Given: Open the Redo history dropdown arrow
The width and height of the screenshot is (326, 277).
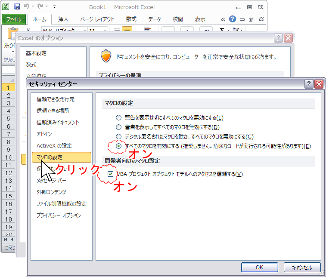Looking at the screenshot, I should coord(47,6).
